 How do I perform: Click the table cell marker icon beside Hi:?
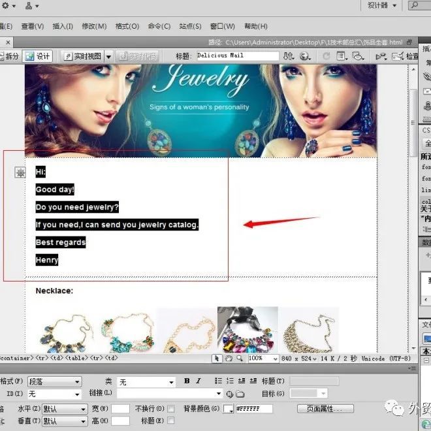(x=20, y=172)
